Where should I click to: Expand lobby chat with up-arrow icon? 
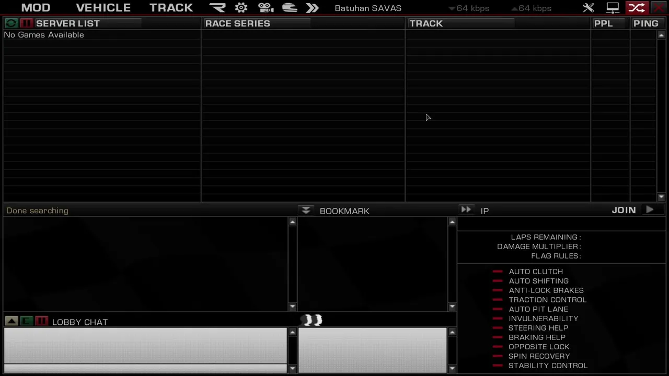pos(11,321)
